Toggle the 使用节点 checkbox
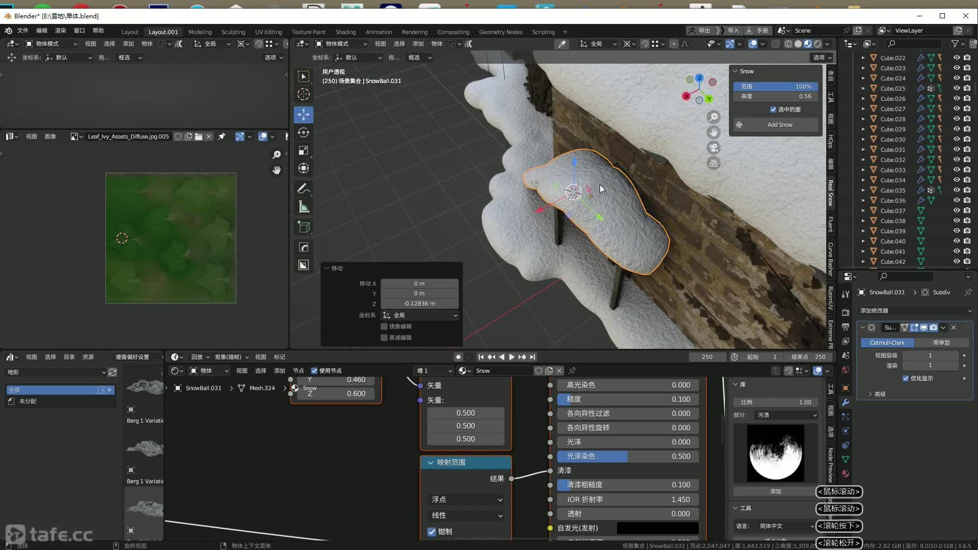Viewport: 978px width, 550px height. pos(314,371)
